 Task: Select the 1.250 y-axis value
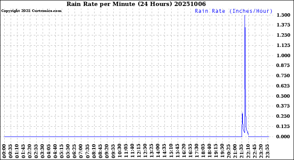pyautogui.click(x=283, y=35)
